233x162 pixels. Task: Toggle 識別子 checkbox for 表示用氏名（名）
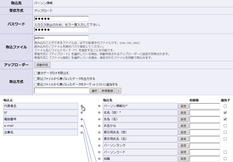pos(225,139)
